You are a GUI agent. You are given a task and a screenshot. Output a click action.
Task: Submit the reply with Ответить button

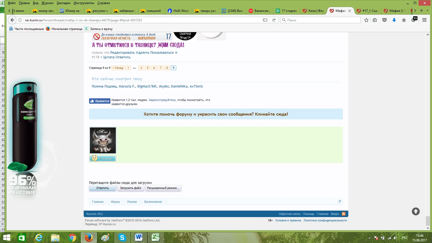coord(103,188)
